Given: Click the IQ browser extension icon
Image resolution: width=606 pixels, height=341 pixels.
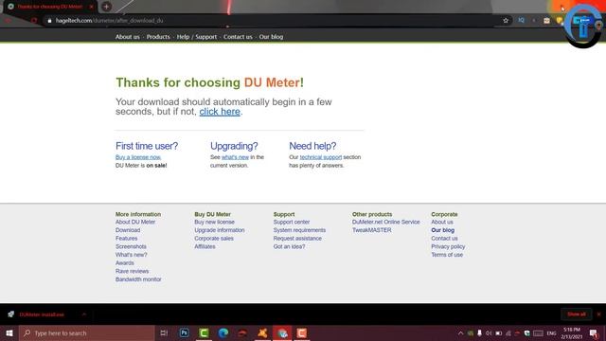Looking at the screenshot, I should 521,20.
